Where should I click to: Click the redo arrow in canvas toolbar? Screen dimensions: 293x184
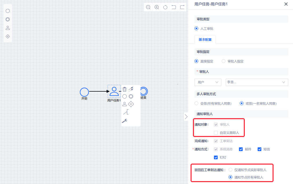click(x=182, y=7)
